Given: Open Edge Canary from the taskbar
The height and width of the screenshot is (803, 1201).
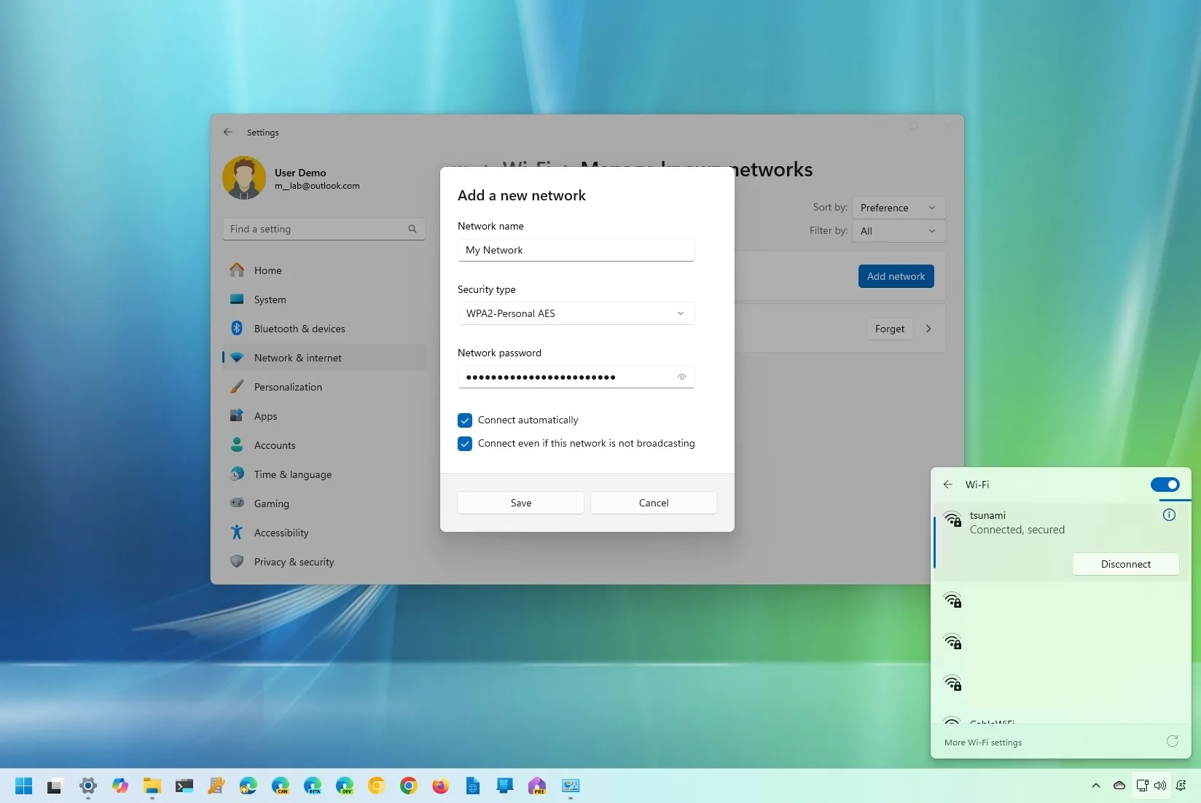Looking at the screenshot, I should 281,786.
